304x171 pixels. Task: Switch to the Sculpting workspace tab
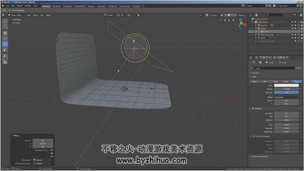(x=56, y=6)
